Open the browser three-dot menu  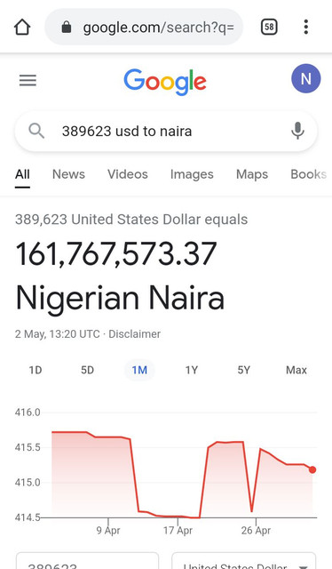point(306,27)
